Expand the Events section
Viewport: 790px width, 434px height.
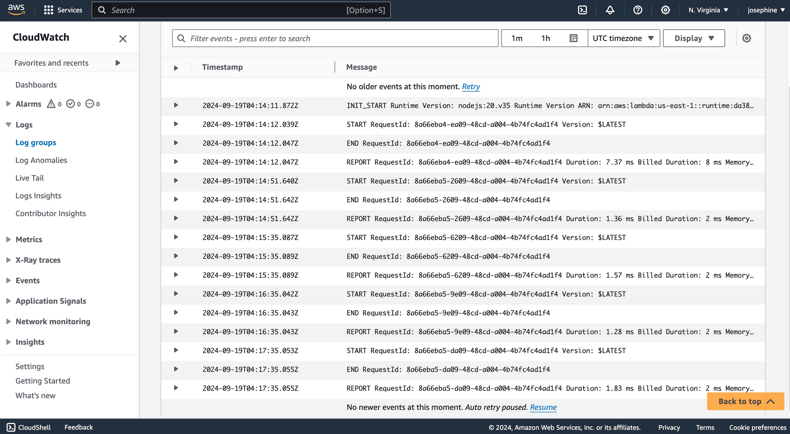click(x=8, y=280)
